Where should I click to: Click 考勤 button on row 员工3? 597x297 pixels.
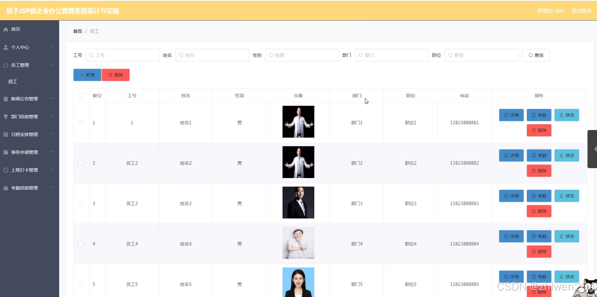[x=538, y=196]
